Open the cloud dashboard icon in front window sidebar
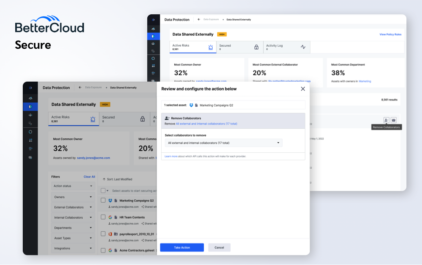Viewport: 422px width, 265px height. pos(30,98)
